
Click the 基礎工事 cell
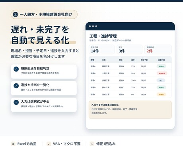point(106,66)
